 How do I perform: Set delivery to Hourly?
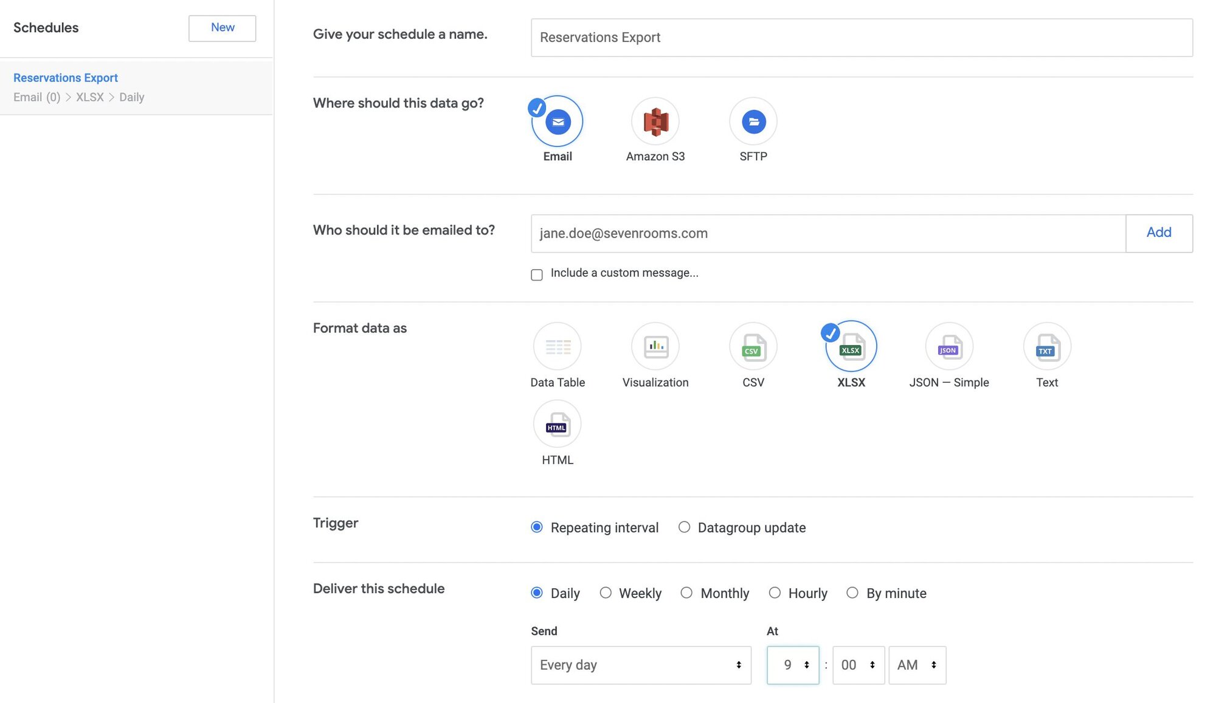tap(775, 593)
